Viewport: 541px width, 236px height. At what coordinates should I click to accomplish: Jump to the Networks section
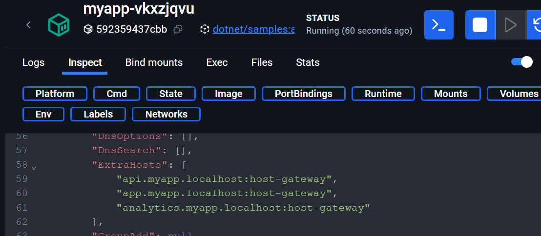click(166, 115)
